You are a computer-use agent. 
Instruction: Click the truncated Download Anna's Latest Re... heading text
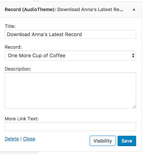tap(90, 9)
